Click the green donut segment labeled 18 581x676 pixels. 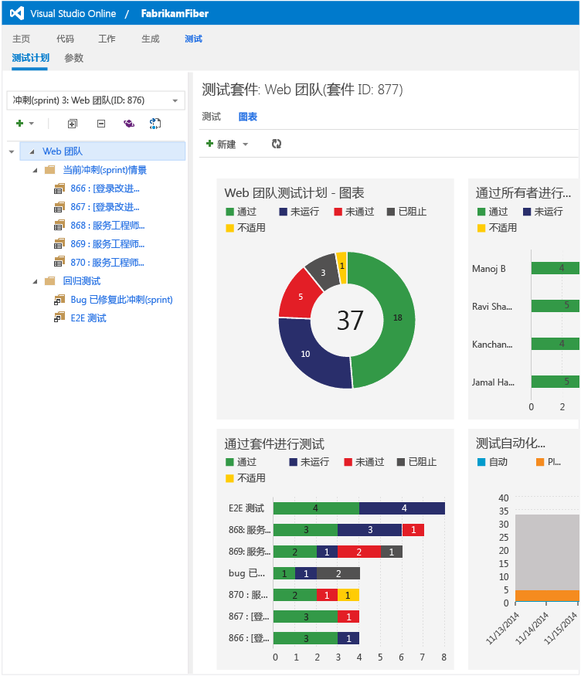coord(398,318)
